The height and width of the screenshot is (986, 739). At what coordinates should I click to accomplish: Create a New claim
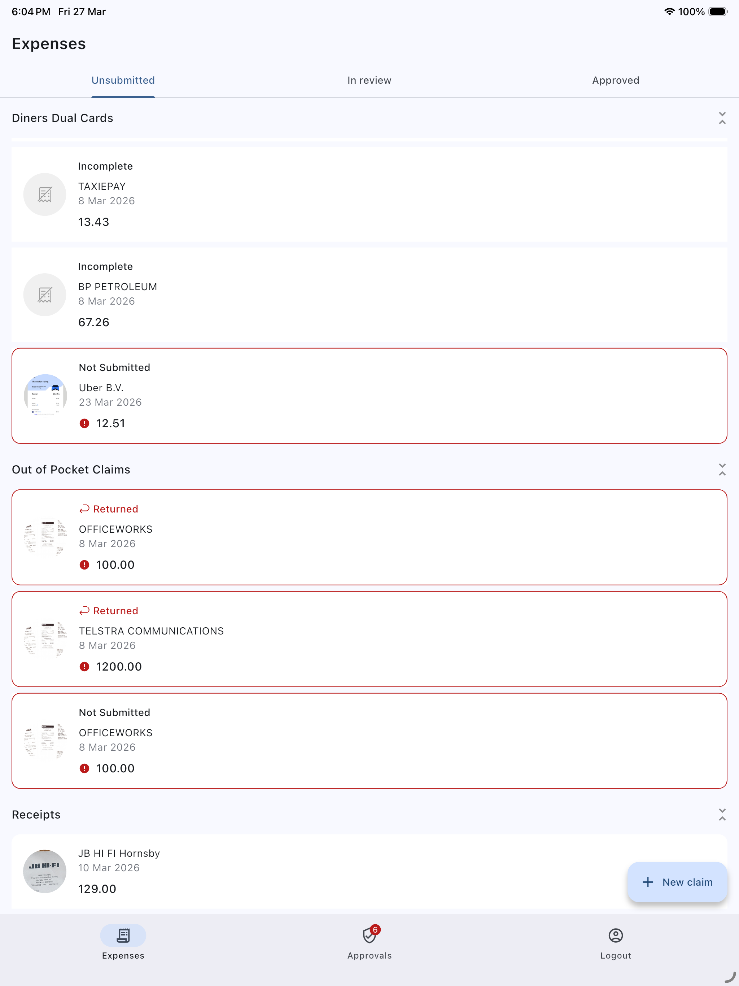coord(677,882)
